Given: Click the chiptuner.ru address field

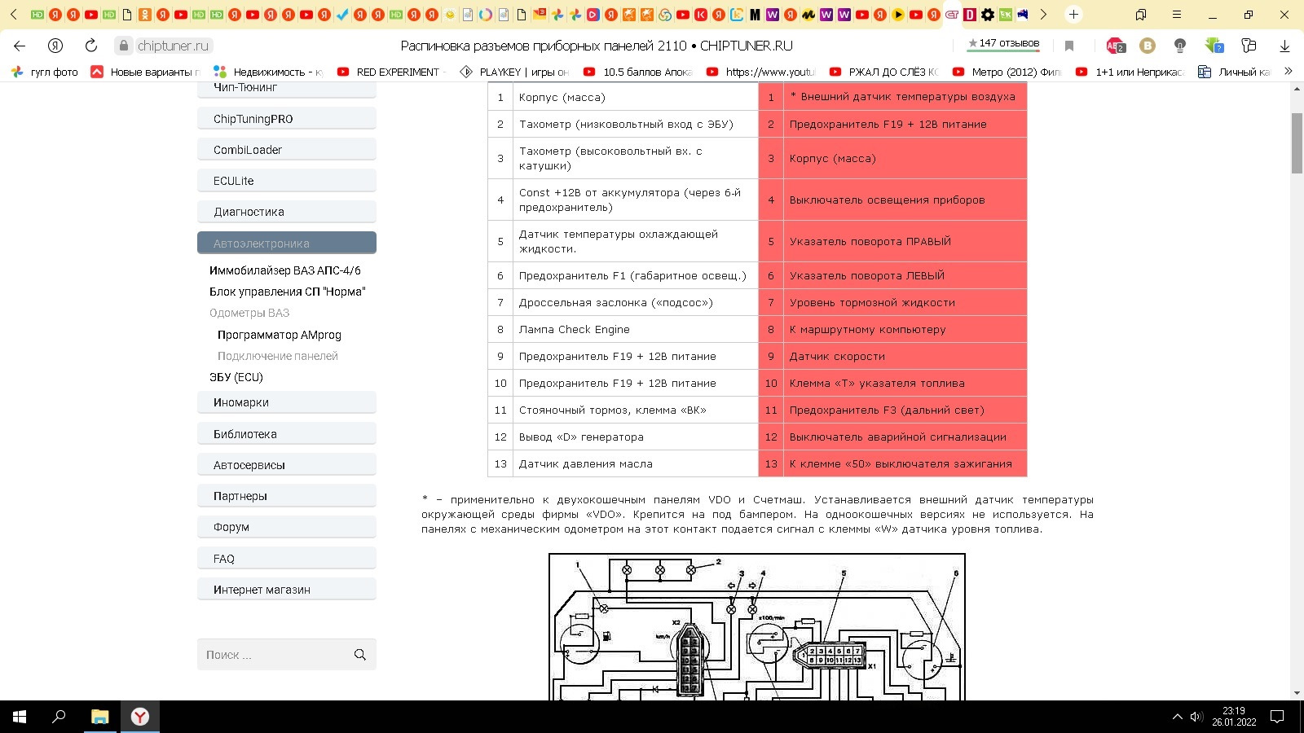Looking at the screenshot, I should click(174, 46).
